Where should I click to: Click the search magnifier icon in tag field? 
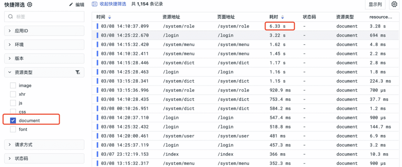[x=10, y=17]
